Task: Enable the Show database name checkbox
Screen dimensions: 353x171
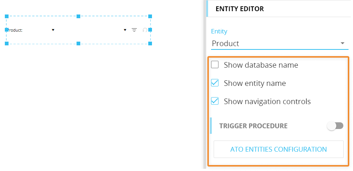Action: coord(215,65)
